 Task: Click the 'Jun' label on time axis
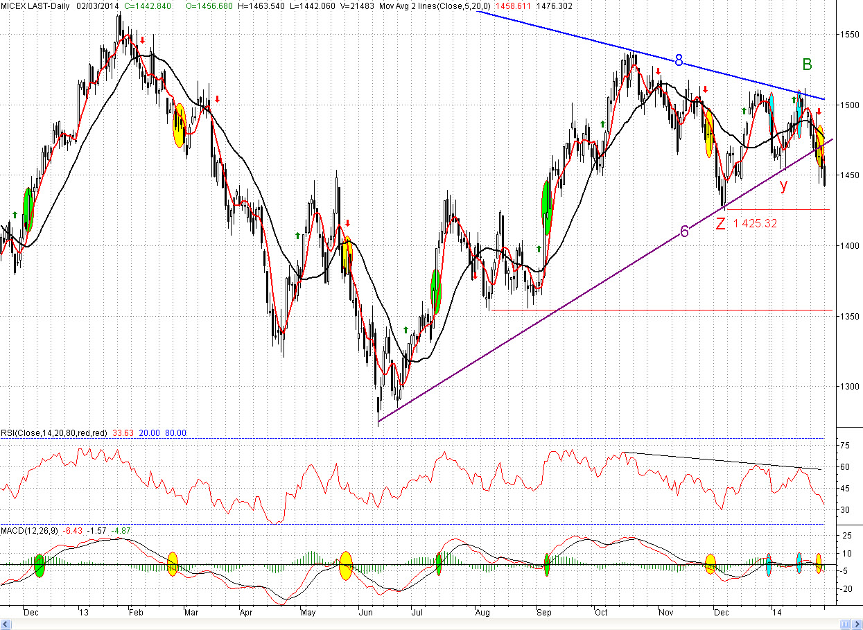point(366,613)
